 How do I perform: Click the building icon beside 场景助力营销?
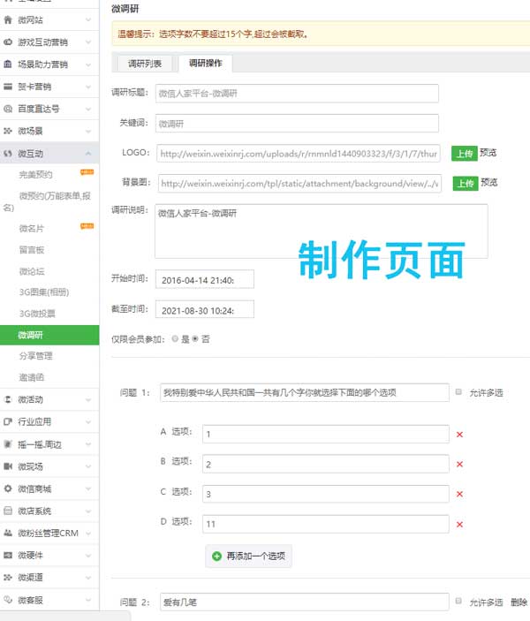(8, 64)
